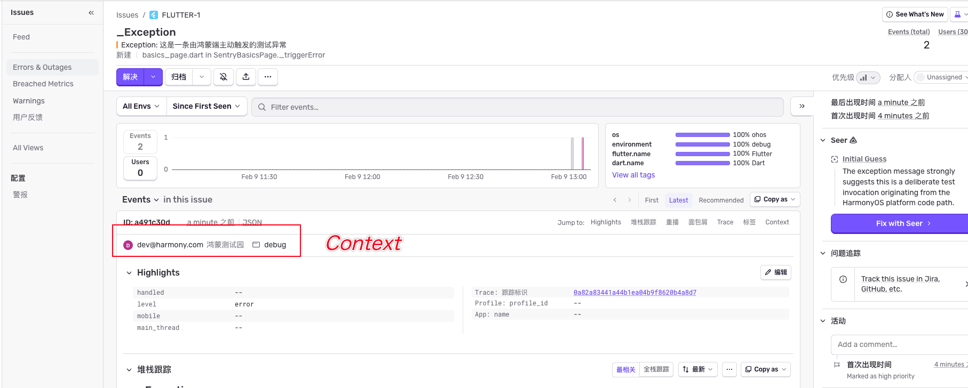Open the trace ID link
Image resolution: width=968 pixels, height=388 pixels.
[x=635, y=293]
